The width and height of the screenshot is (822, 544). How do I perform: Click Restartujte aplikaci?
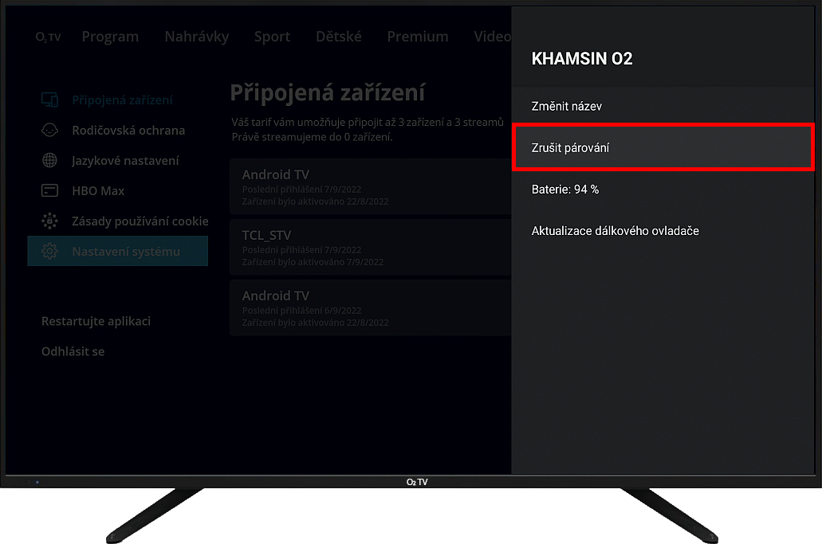(96, 321)
